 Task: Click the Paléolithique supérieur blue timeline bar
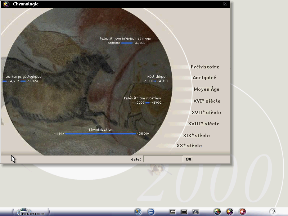[147, 103]
